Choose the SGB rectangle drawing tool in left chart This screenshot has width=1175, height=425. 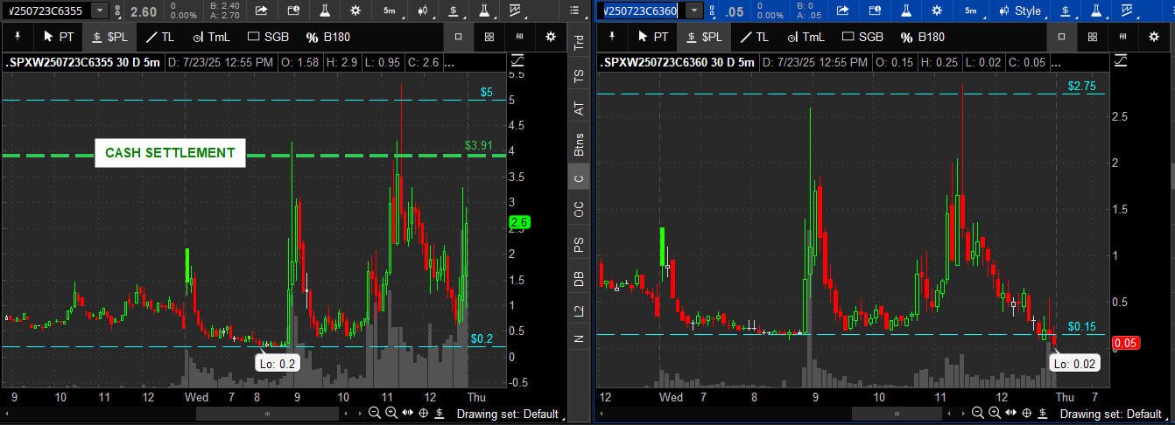point(268,37)
